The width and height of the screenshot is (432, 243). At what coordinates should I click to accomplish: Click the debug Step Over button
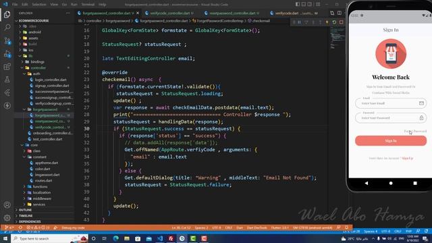pyautogui.click(x=306, y=22)
